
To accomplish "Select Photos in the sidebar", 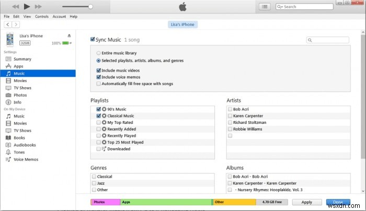I will pyautogui.click(x=20, y=95).
